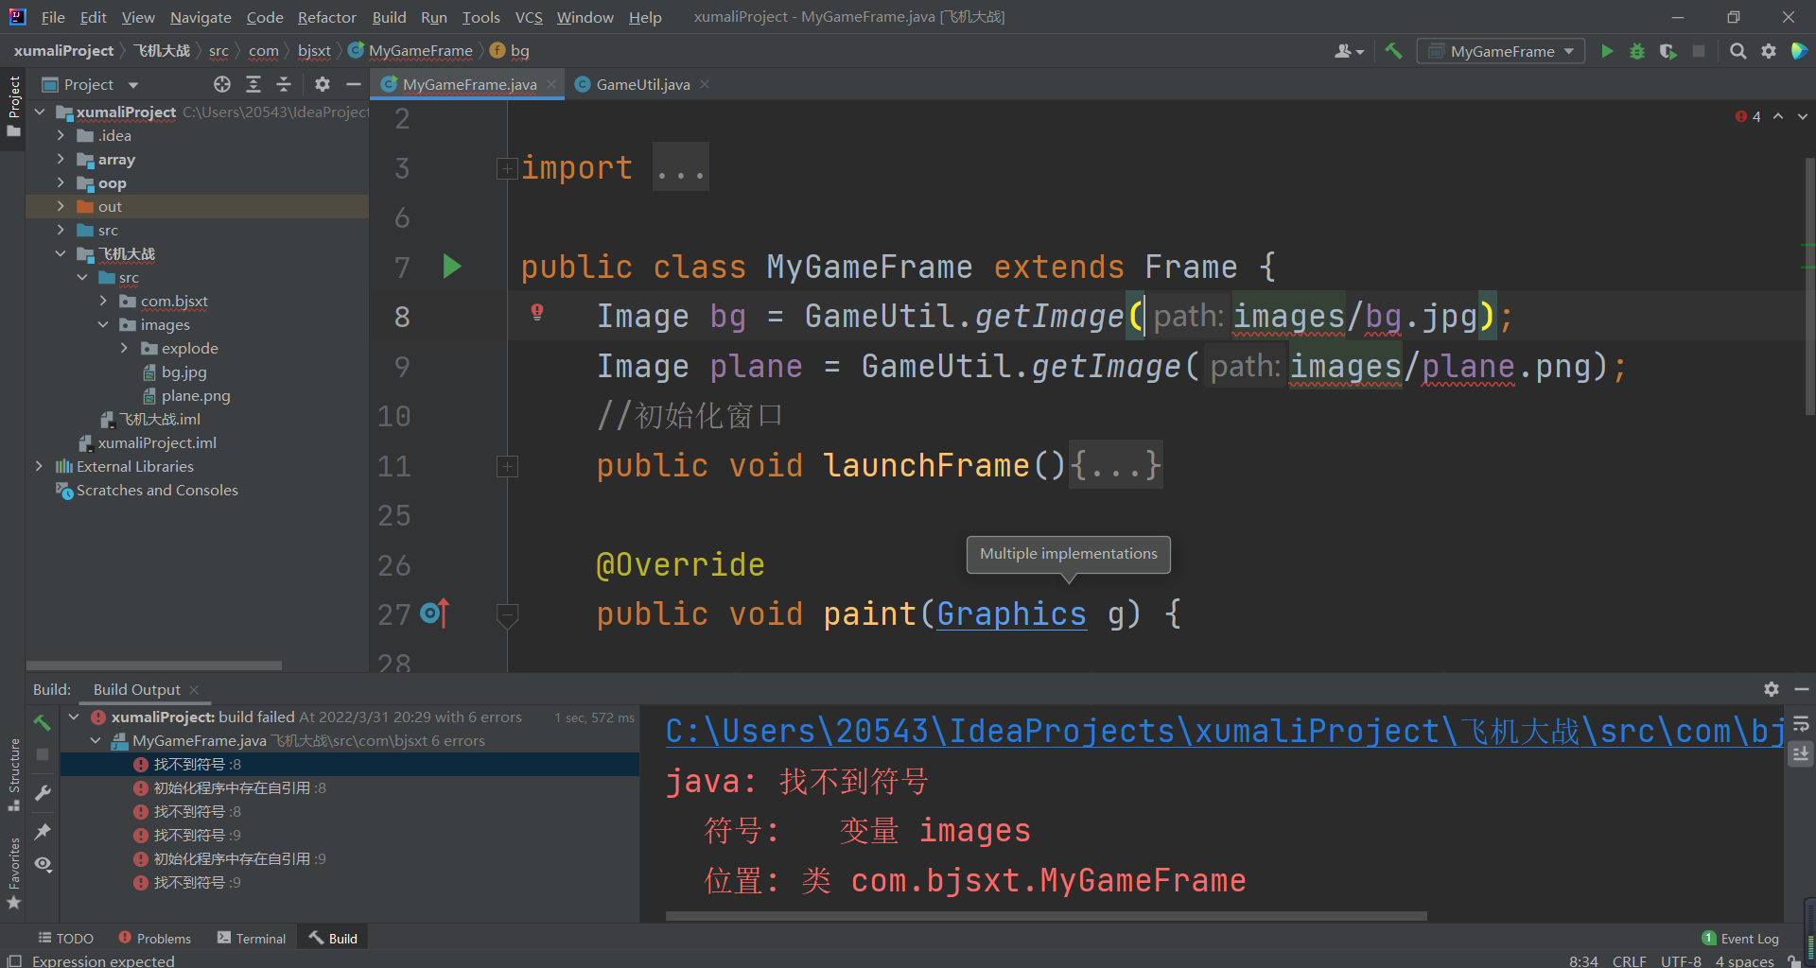
Task: Start debugging with the bug icon
Action: pos(1637,51)
